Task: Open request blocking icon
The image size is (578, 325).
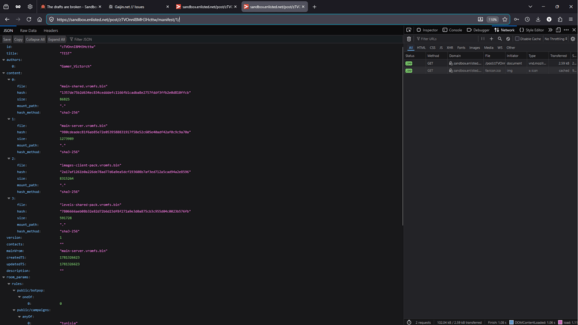Action: tap(508, 39)
